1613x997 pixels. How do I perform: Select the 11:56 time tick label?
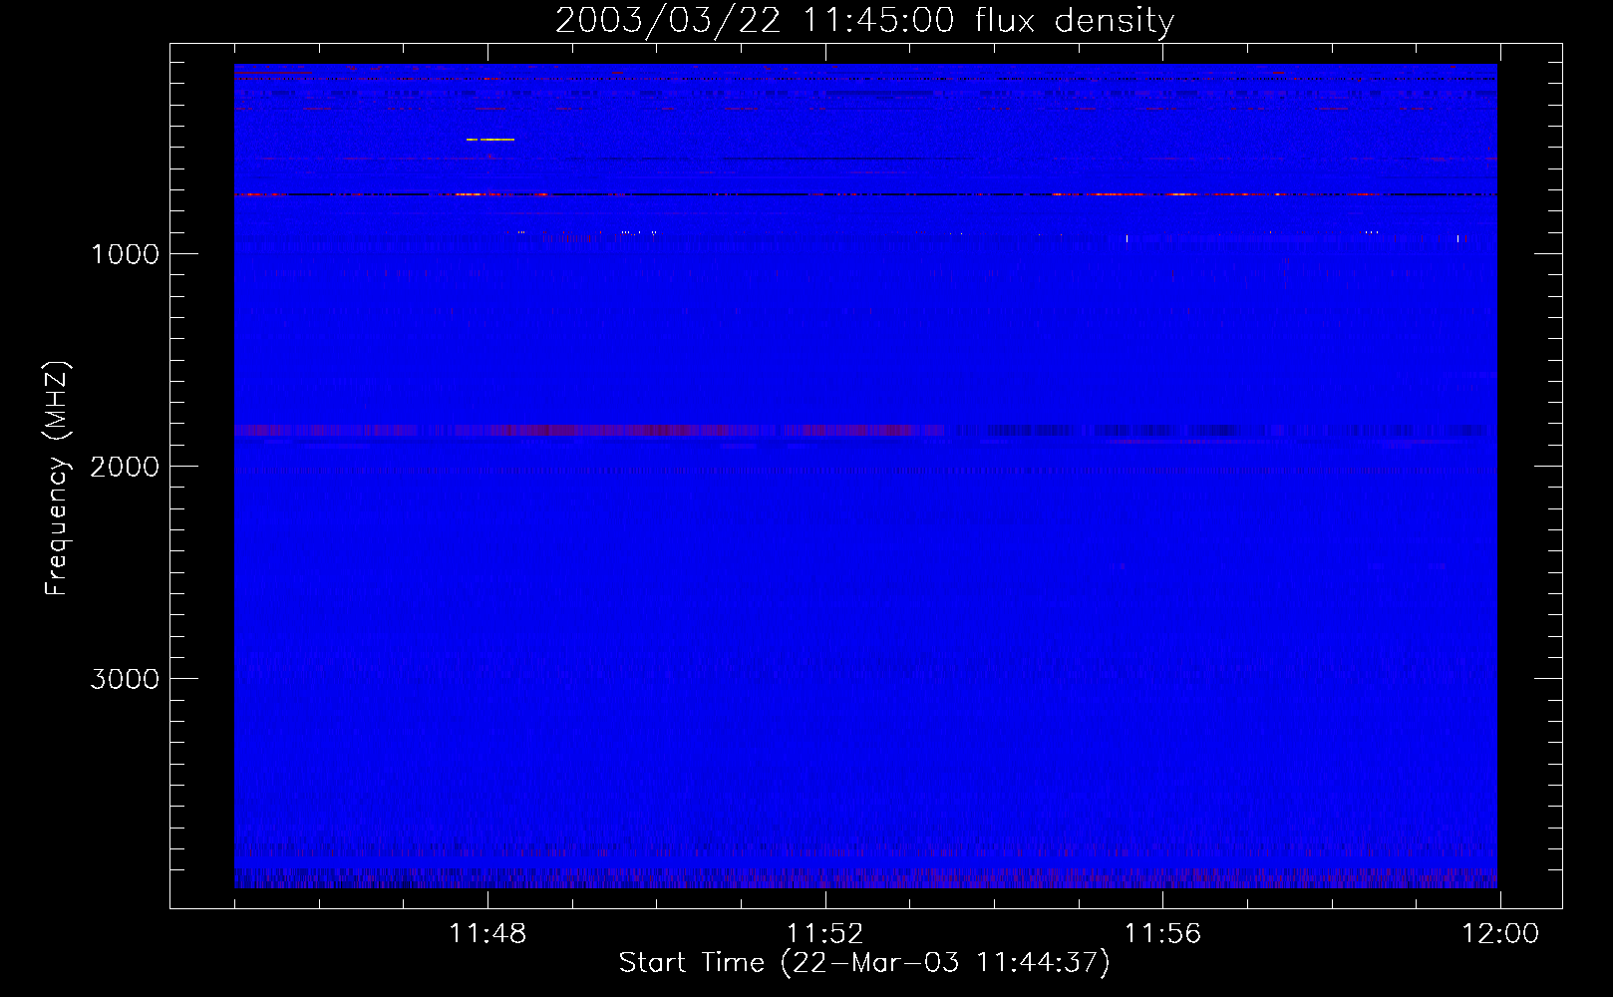click(x=1162, y=934)
